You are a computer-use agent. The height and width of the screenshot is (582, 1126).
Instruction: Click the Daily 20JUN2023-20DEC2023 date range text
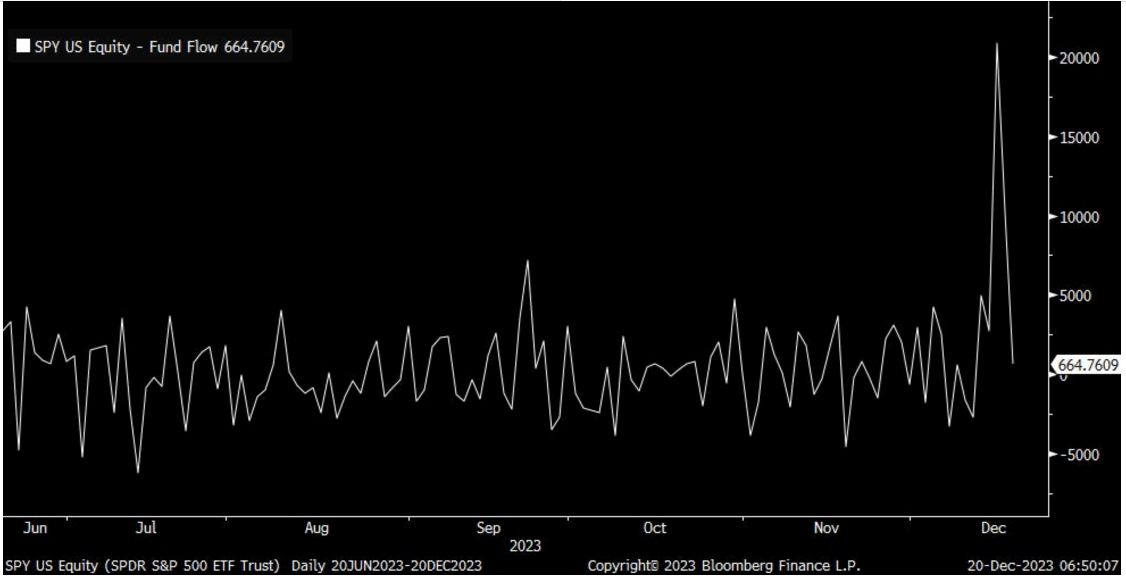pyautogui.click(x=386, y=566)
